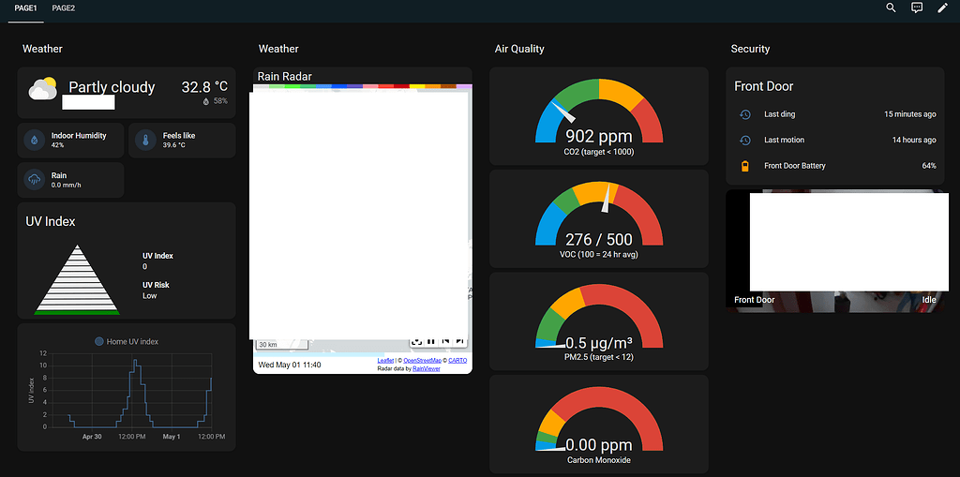Click the '14 hours ago' last motion value
Image resolution: width=960 pixels, height=477 pixels.
click(914, 141)
